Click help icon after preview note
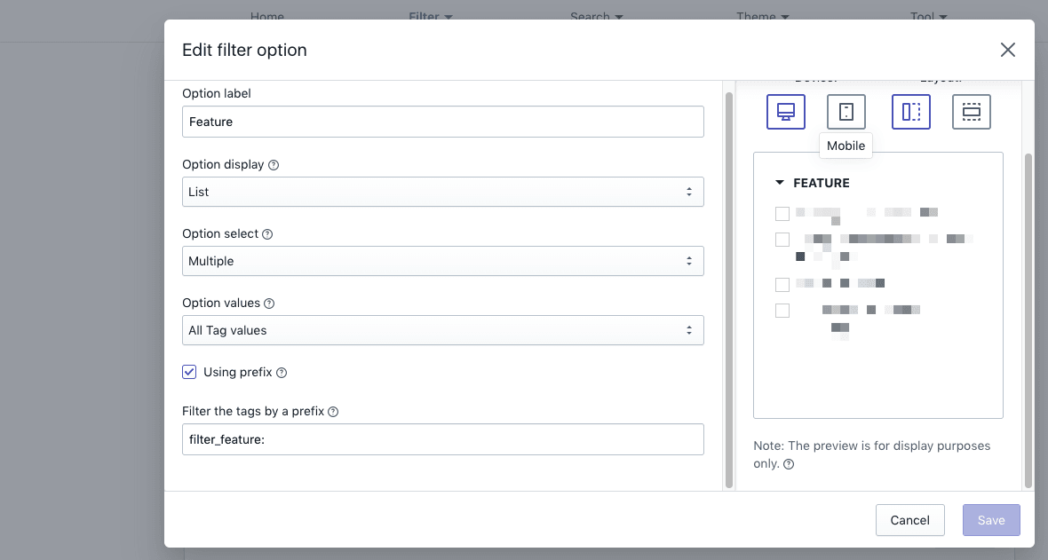 coord(789,464)
